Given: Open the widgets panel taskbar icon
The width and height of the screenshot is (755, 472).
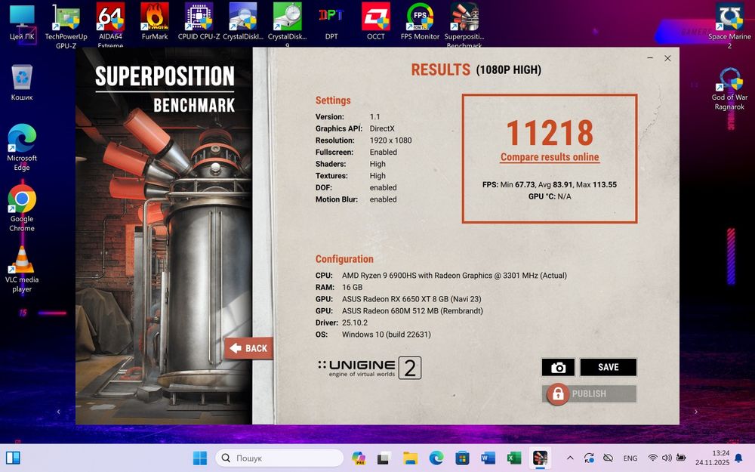Looking at the screenshot, I should tap(13, 458).
